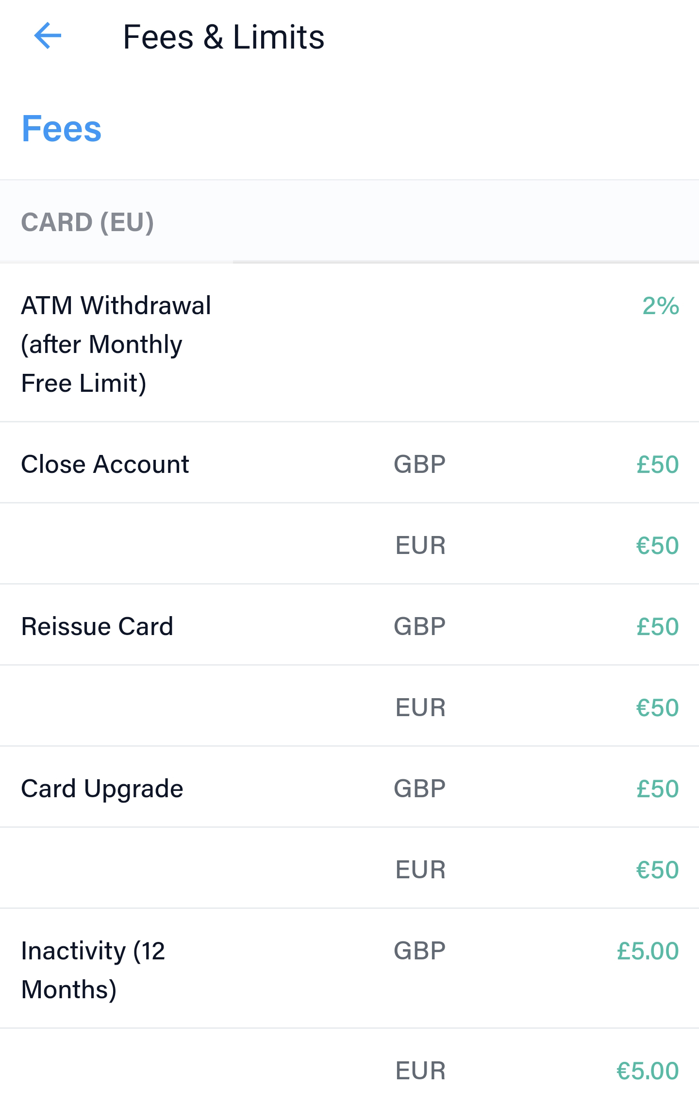
Task: Tap the £50 Close Account GBP fee
Action: pyautogui.click(x=657, y=464)
